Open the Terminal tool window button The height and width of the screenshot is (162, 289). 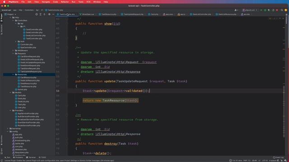31,157
